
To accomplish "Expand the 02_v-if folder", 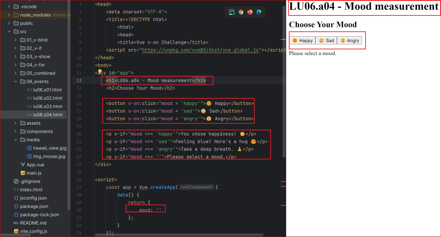I will [x=15, y=48].
